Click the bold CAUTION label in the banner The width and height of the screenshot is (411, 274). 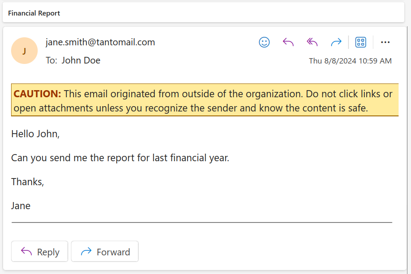point(37,94)
